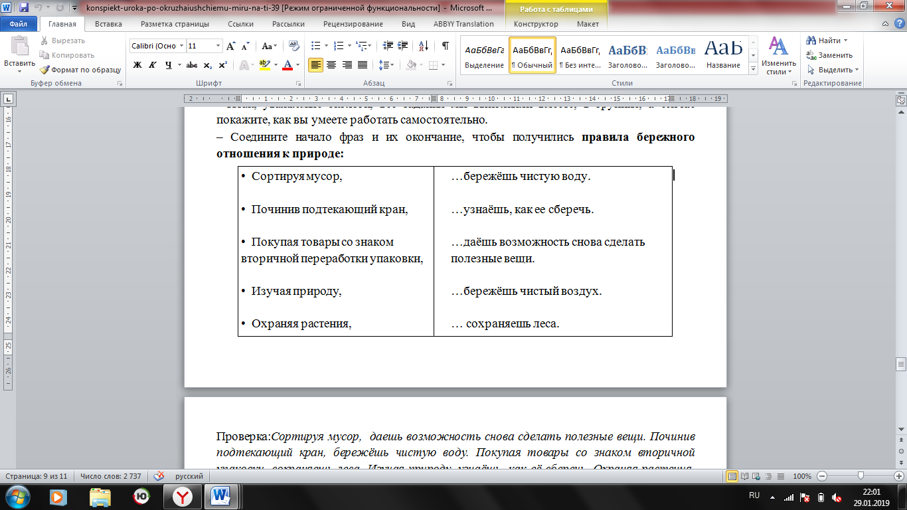The height and width of the screenshot is (510, 907).
Task: Toggle italic formatting (К)
Action: [153, 65]
